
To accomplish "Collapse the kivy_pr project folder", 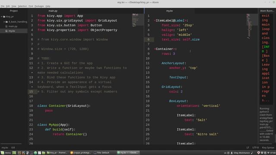I will tap(2, 17).
